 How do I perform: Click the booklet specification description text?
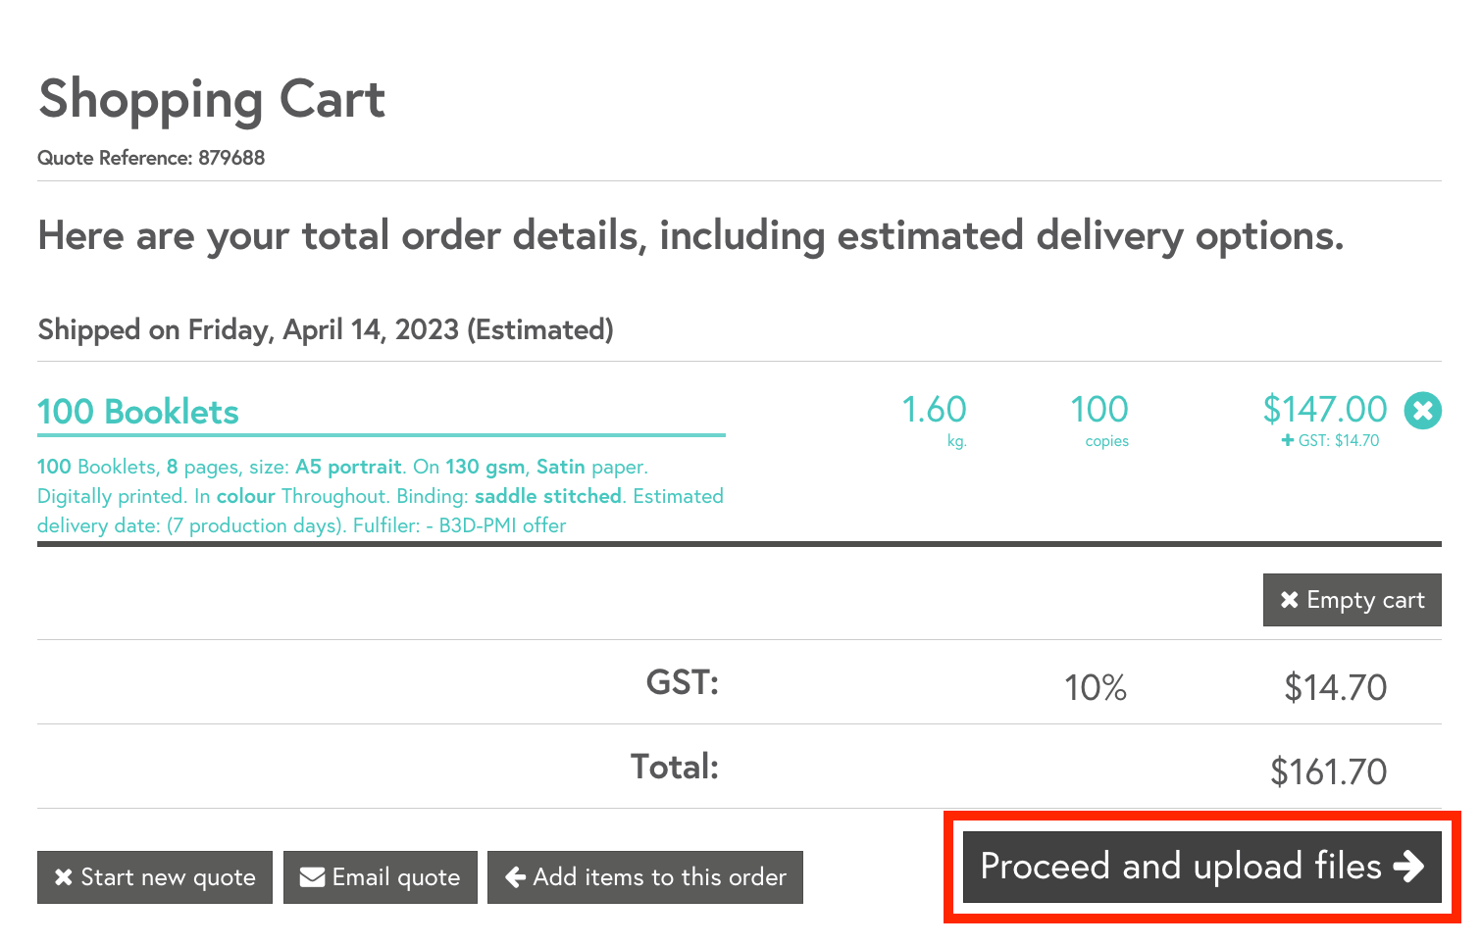tap(380, 496)
